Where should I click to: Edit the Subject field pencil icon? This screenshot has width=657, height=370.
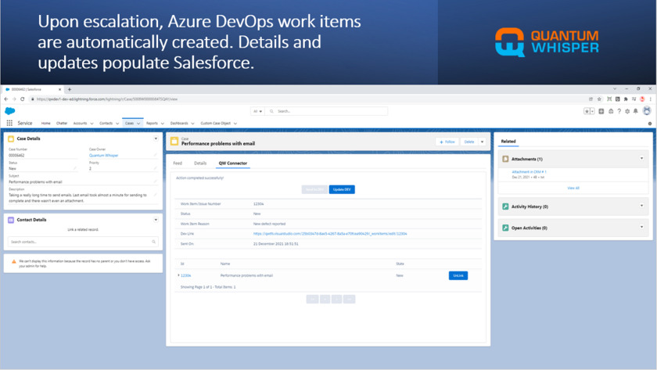[156, 181]
